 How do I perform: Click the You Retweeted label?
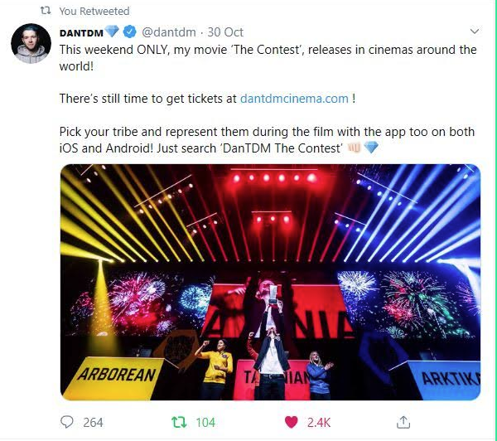[x=94, y=11]
